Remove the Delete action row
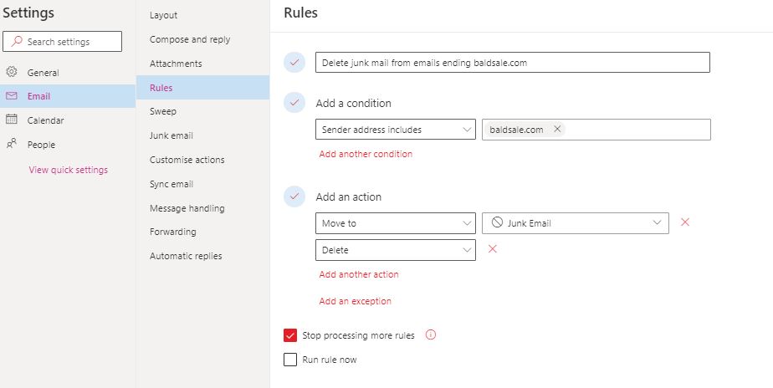Viewport: 773px width, 388px height. point(493,249)
